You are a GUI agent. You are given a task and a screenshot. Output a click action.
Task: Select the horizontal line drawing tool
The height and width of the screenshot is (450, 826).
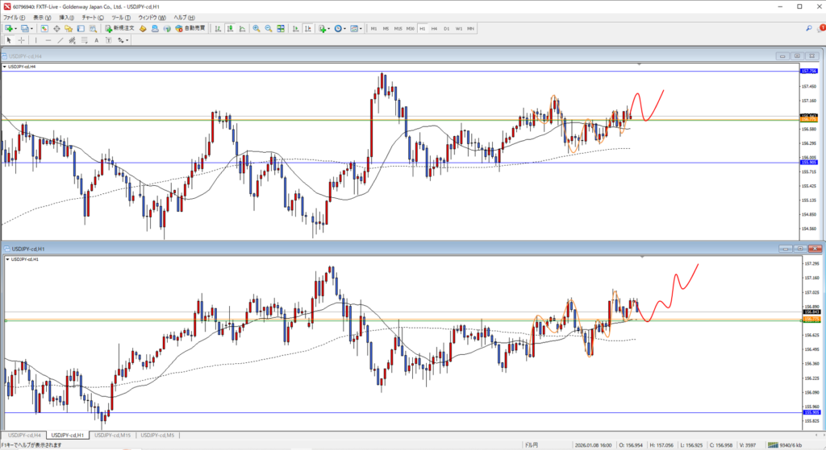click(49, 39)
